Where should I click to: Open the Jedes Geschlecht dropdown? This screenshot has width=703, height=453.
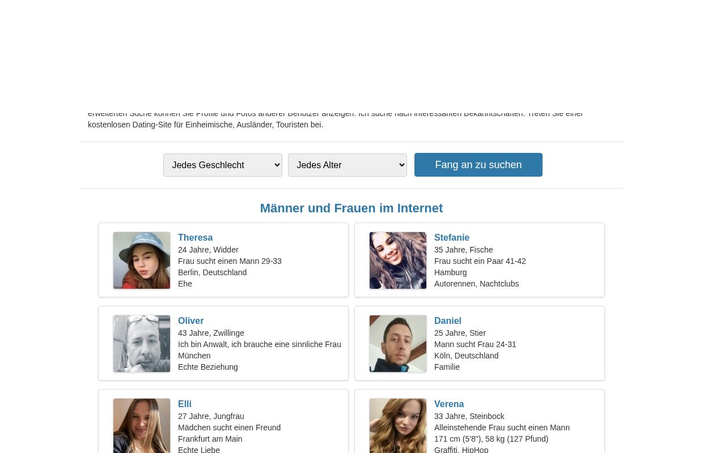click(223, 165)
